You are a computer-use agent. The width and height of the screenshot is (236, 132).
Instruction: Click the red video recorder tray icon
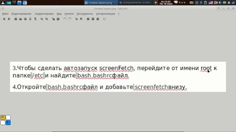point(216,3)
